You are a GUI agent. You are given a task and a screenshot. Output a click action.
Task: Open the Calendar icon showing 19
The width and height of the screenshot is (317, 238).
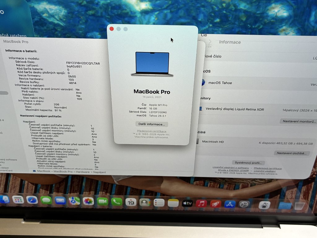pyautogui.click(x=131, y=202)
